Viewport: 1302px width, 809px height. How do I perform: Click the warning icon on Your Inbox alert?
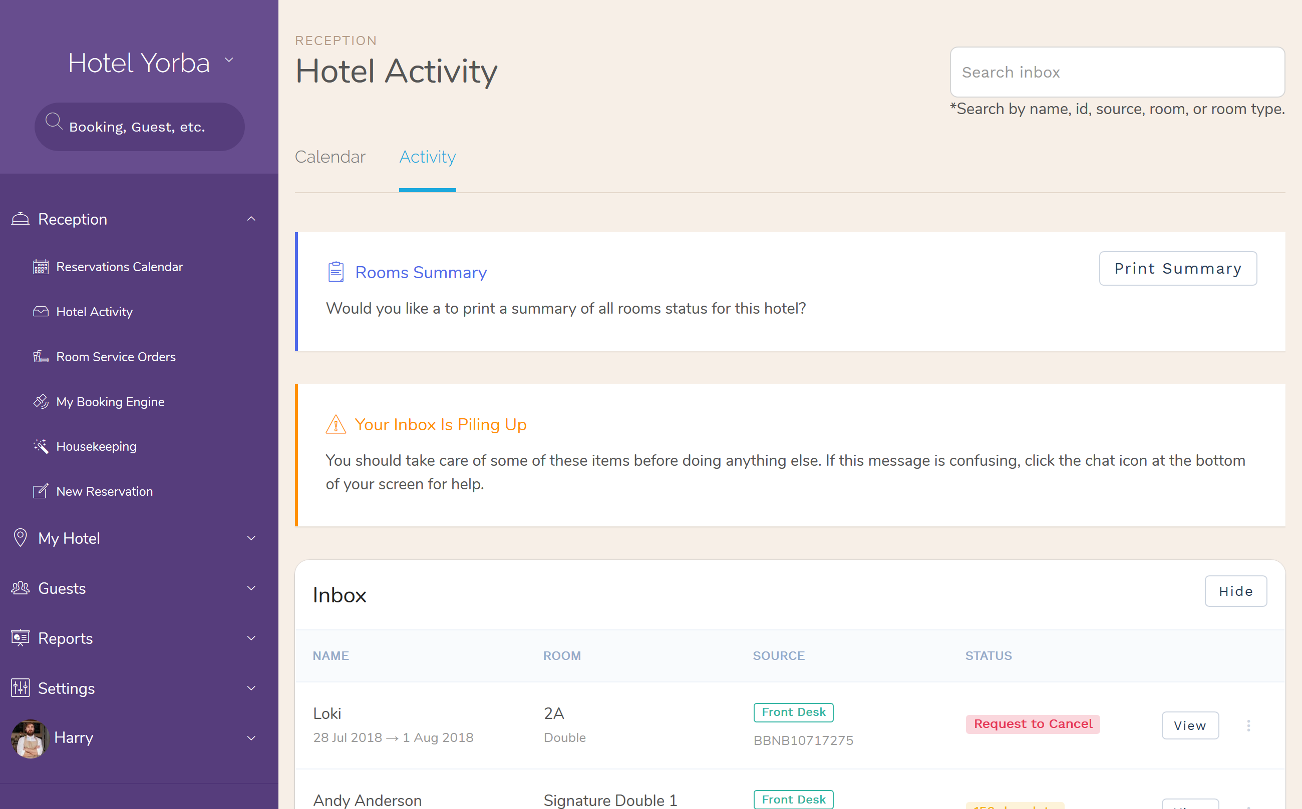pos(334,424)
